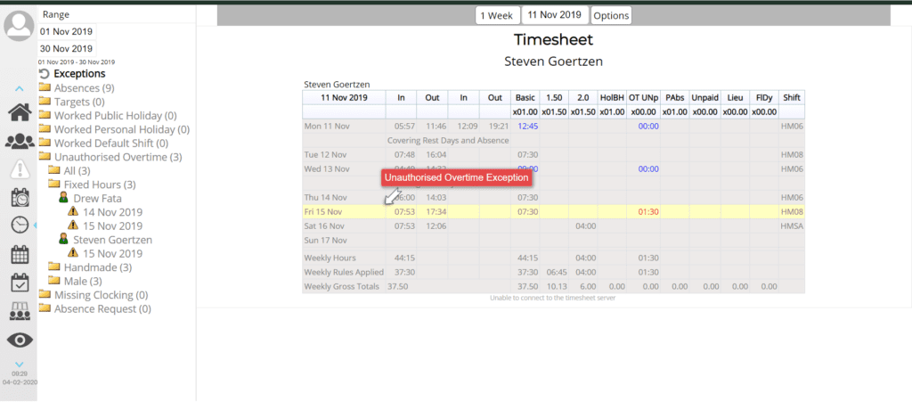Click the Fri 15 Nov timesheet row
The width and height of the screenshot is (912, 402).
pos(554,212)
